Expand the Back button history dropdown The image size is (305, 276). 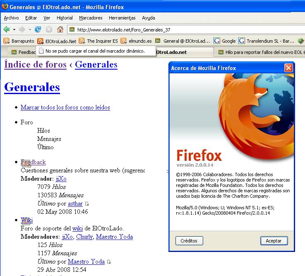coord(14,29)
